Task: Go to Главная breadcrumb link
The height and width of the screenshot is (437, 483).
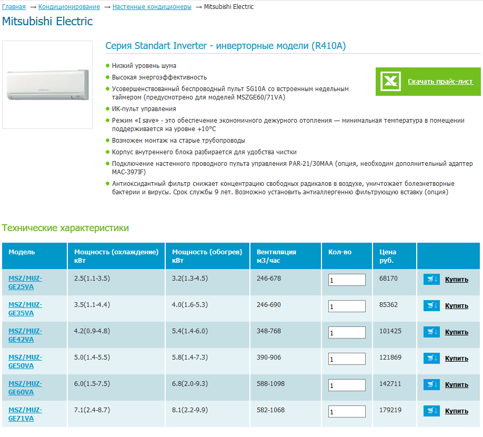Action: tap(14, 7)
